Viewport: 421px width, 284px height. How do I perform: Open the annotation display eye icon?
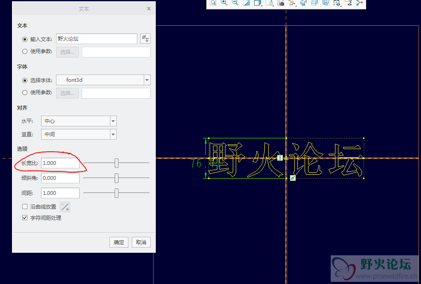coord(337,3)
